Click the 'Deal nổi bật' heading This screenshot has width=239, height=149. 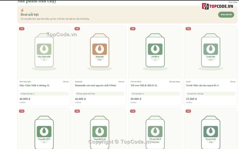point(30,15)
